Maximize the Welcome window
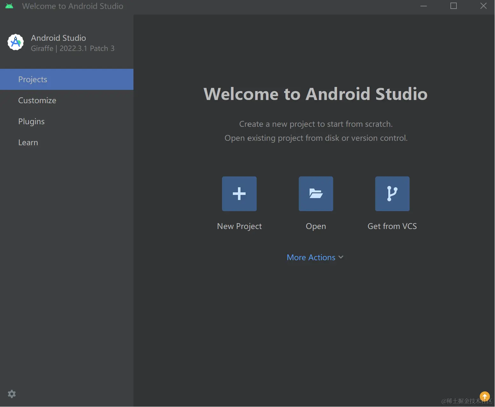Viewport: 495px width, 407px height. (x=454, y=6)
